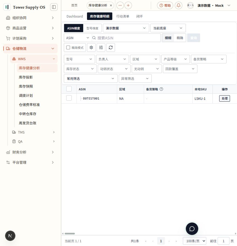Open the 负责人 filter dropdown

pos(113,59)
